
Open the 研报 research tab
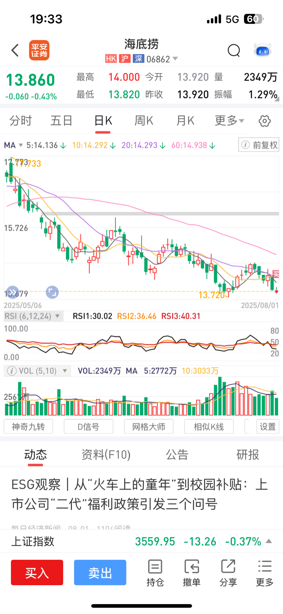point(248,455)
